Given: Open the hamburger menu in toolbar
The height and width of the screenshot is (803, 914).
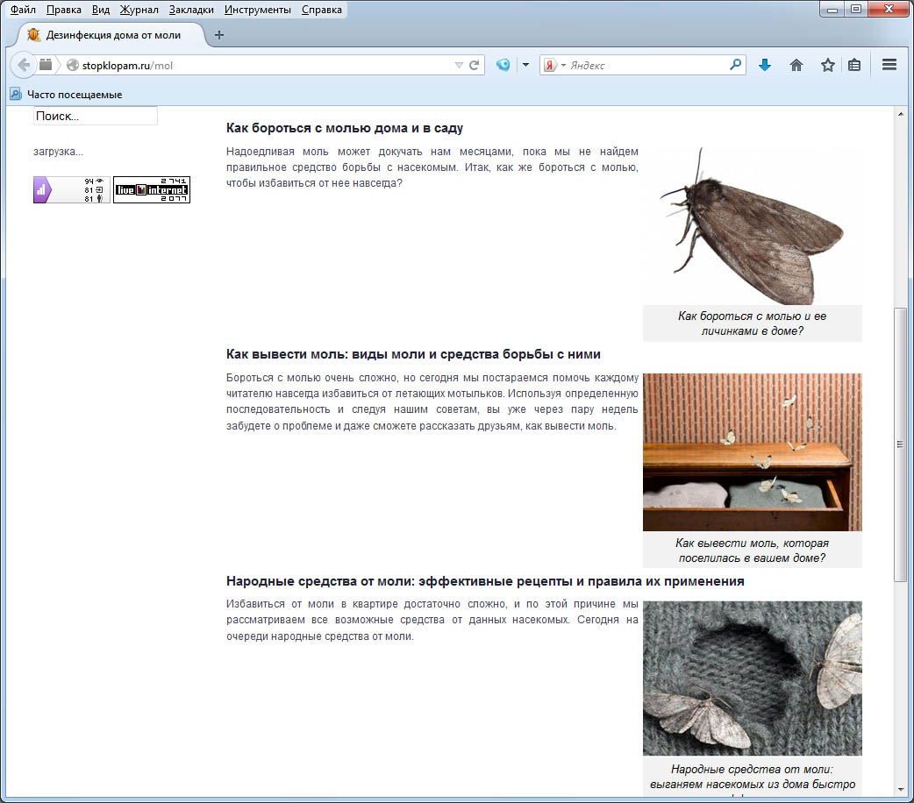Looking at the screenshot, I should click(x=889, y=65).
